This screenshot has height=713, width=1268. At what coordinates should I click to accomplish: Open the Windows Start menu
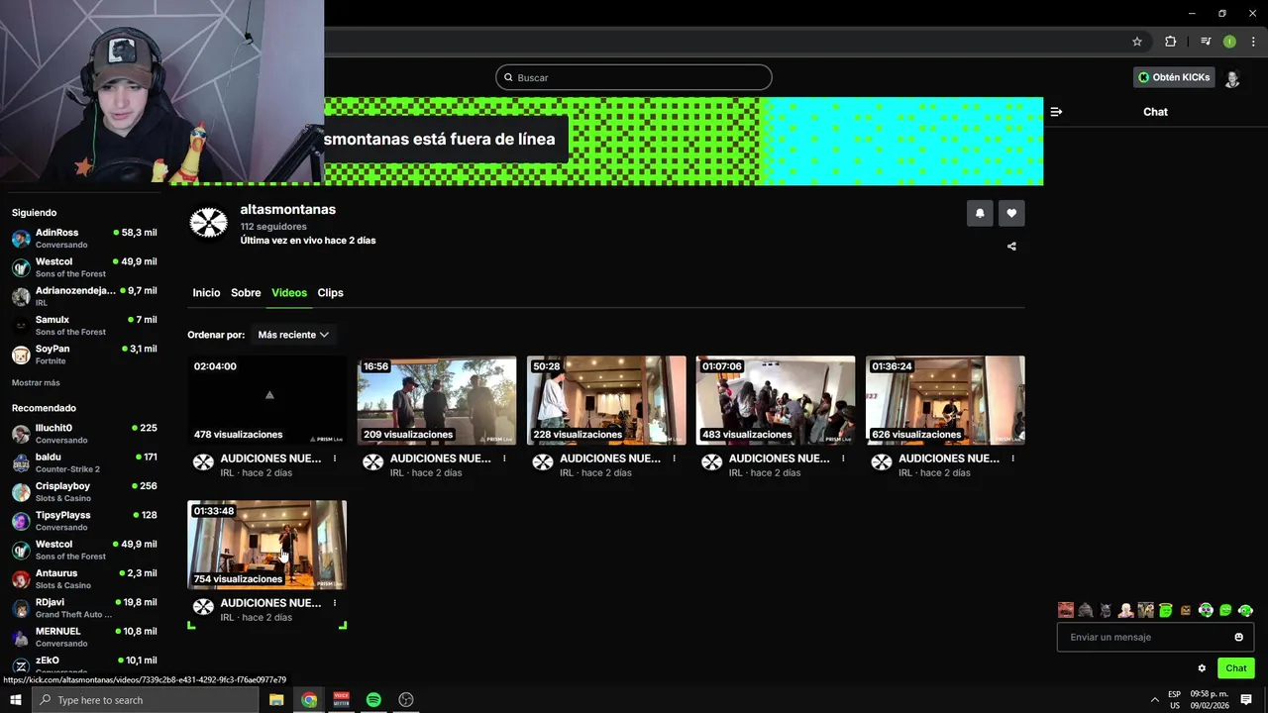click(x=15, y=700)
